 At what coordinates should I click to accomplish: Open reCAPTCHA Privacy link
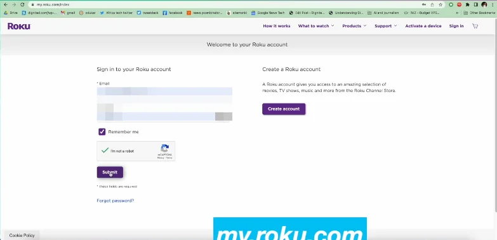[x=161, y=157]
